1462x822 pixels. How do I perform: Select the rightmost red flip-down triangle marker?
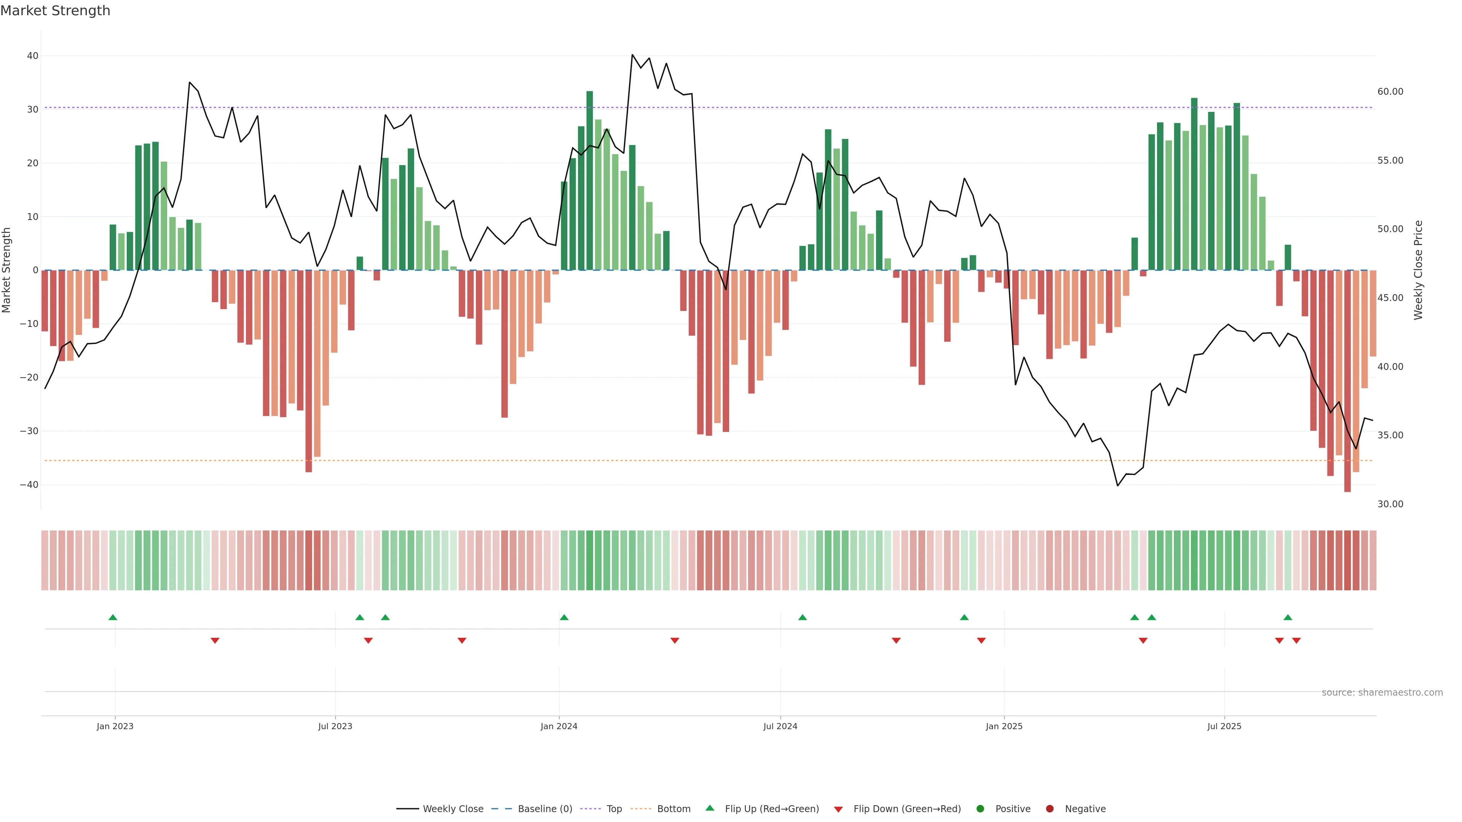[x=1296, y=640]
